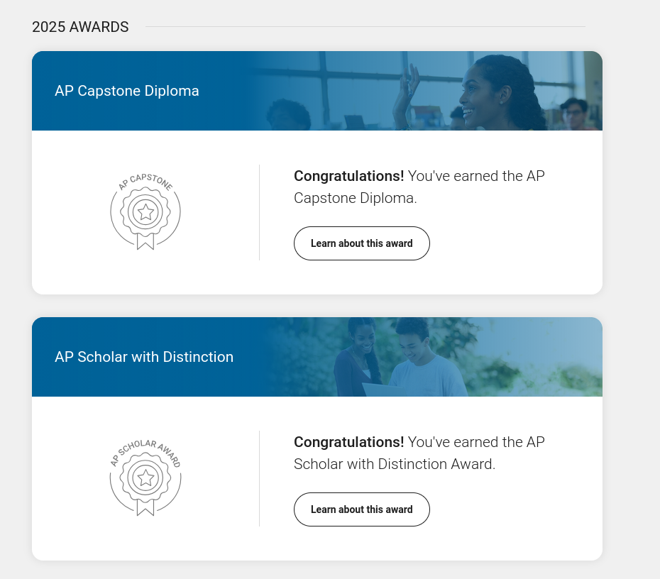The height and width of the screenshot is (579, 660).
Task: Click the Capstone Diploma congratulations message
Action: pos(419,187)
